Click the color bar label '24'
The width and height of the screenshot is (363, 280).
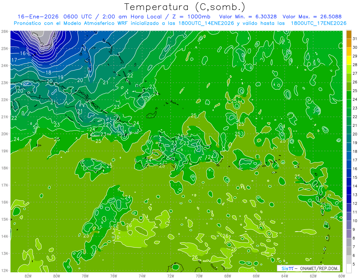tap(355, 99)
